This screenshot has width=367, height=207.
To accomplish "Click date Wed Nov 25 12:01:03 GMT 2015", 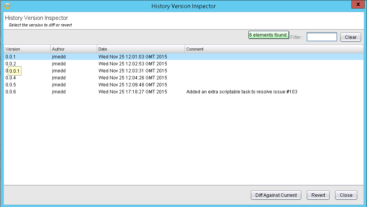I will [x=133, y=57].
